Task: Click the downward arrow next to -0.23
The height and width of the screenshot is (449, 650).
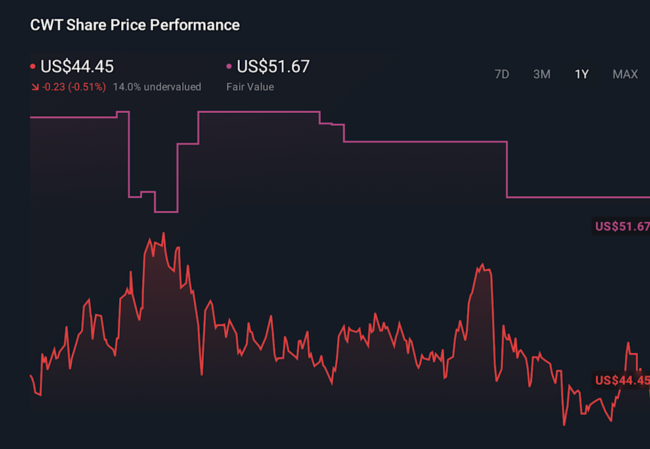Action: (33, 87)
